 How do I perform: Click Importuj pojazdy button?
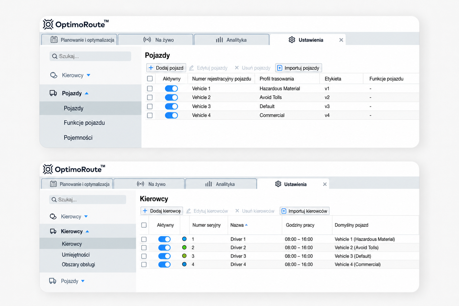tap(299, 68)
